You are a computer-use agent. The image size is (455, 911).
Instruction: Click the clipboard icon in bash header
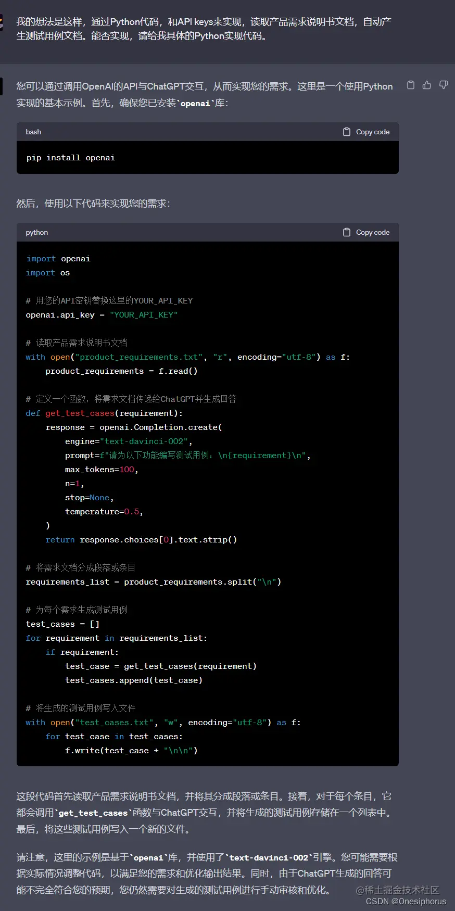click(347, 132)
